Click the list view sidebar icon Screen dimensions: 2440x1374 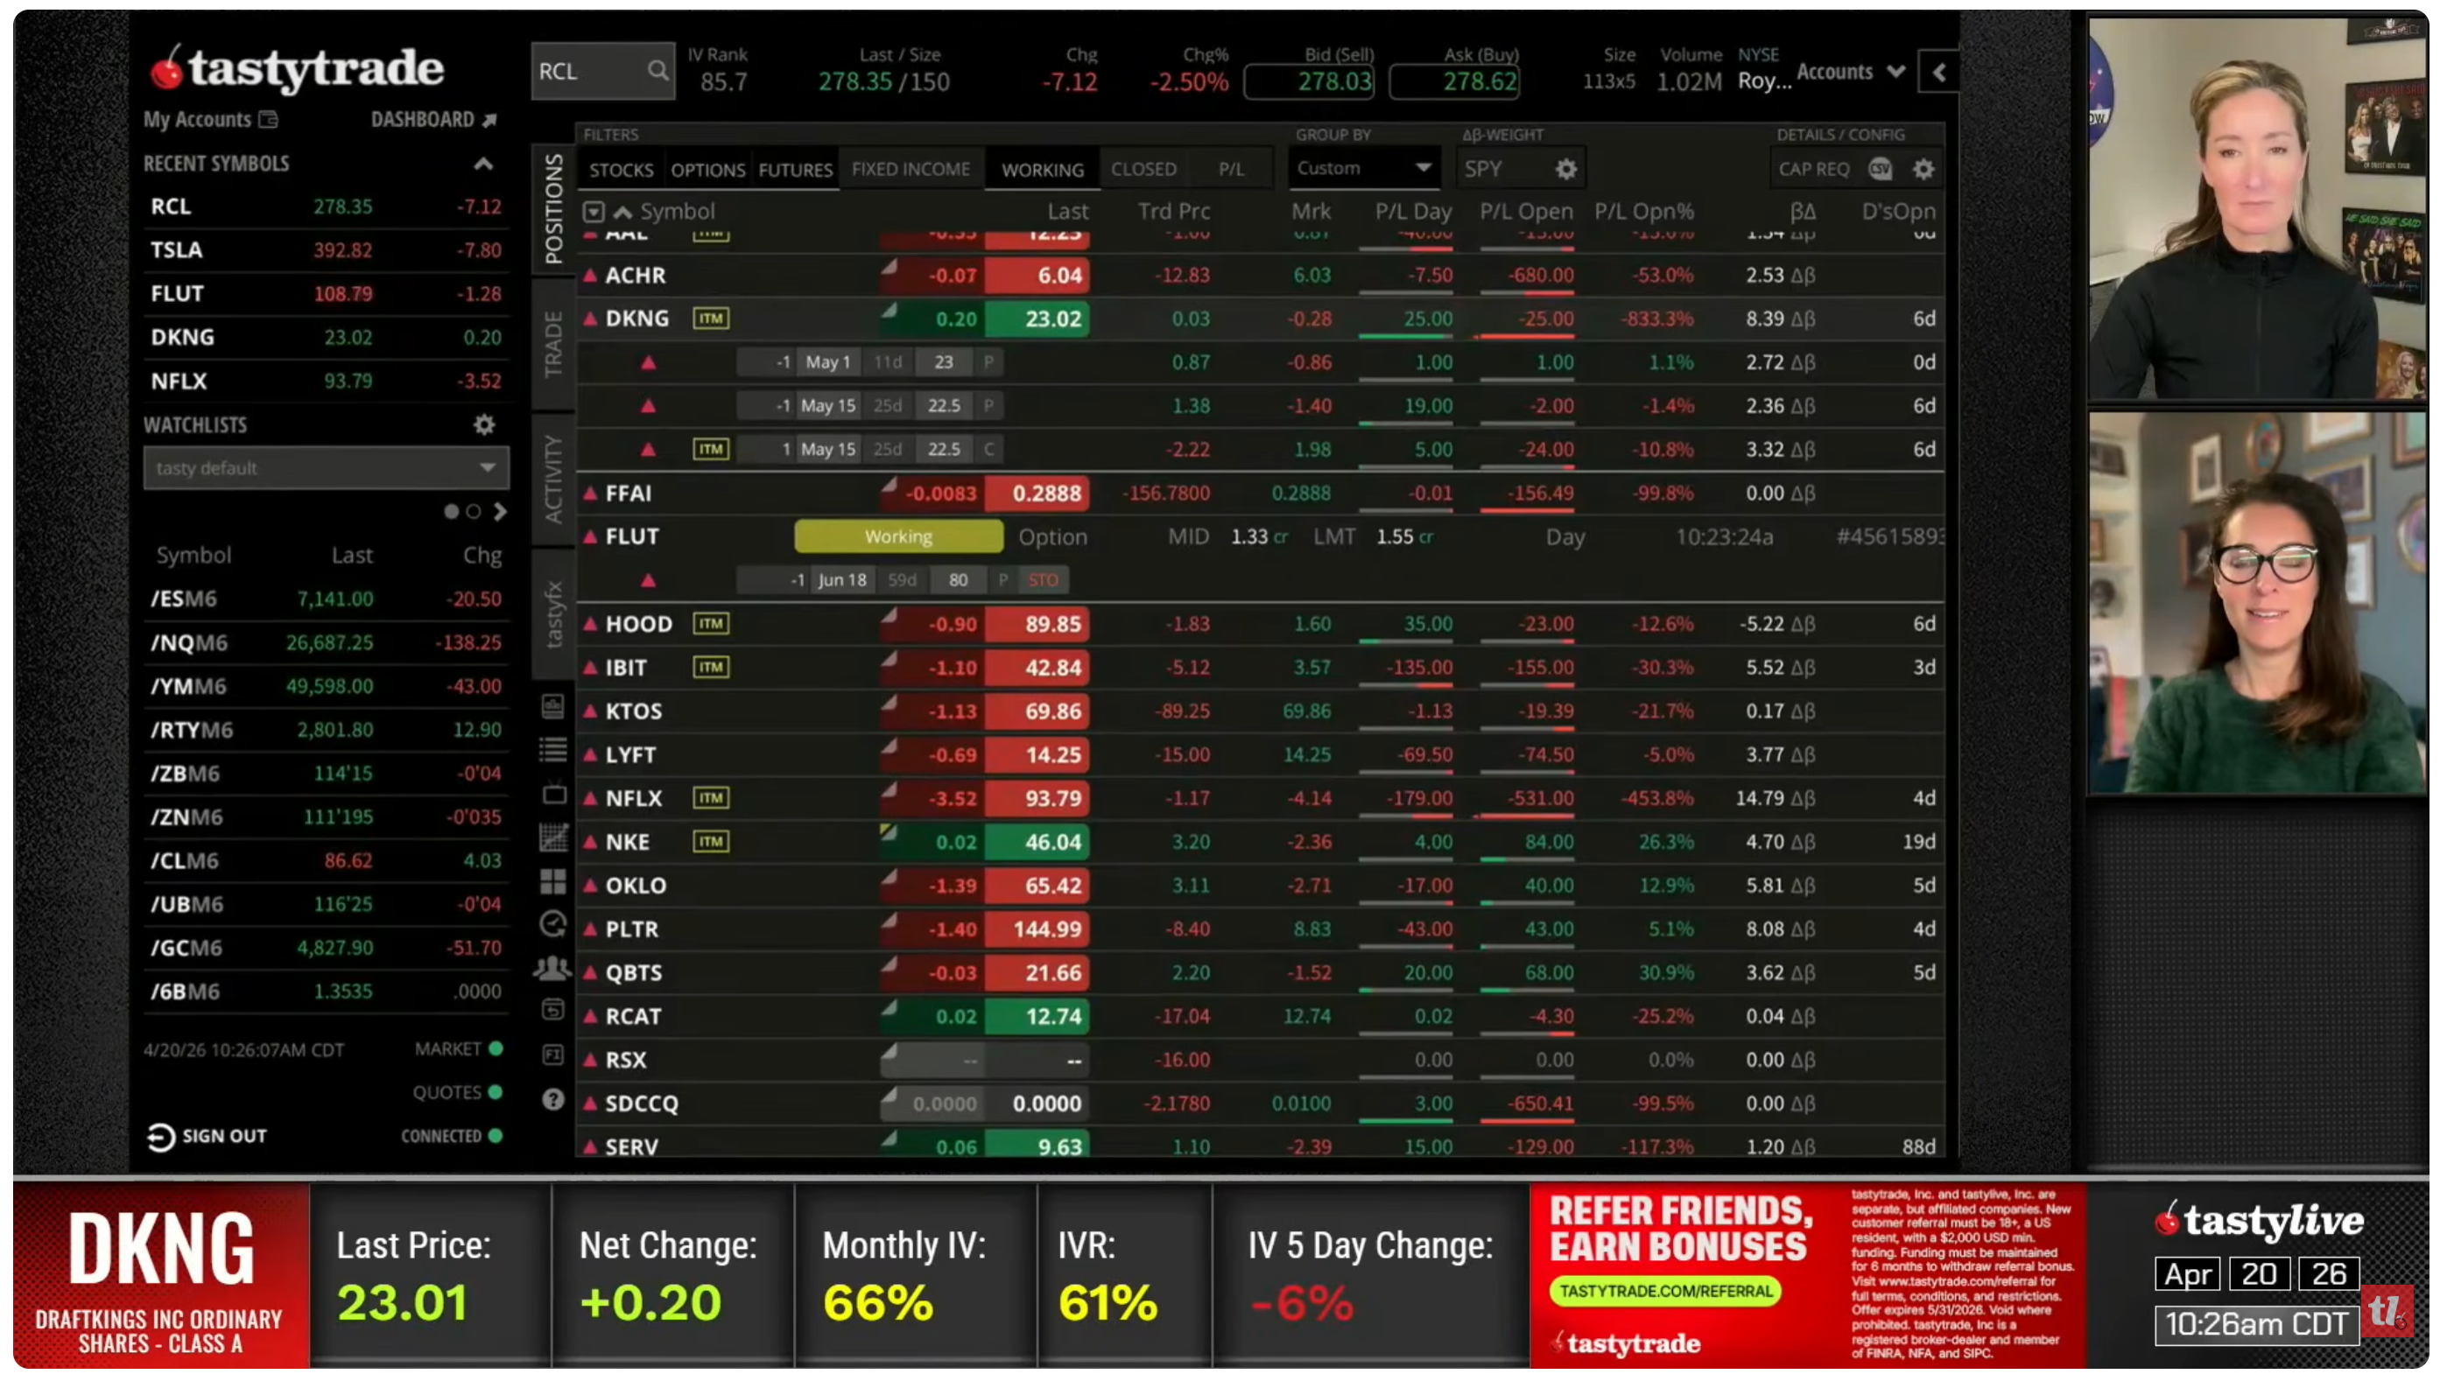(553, 750)
